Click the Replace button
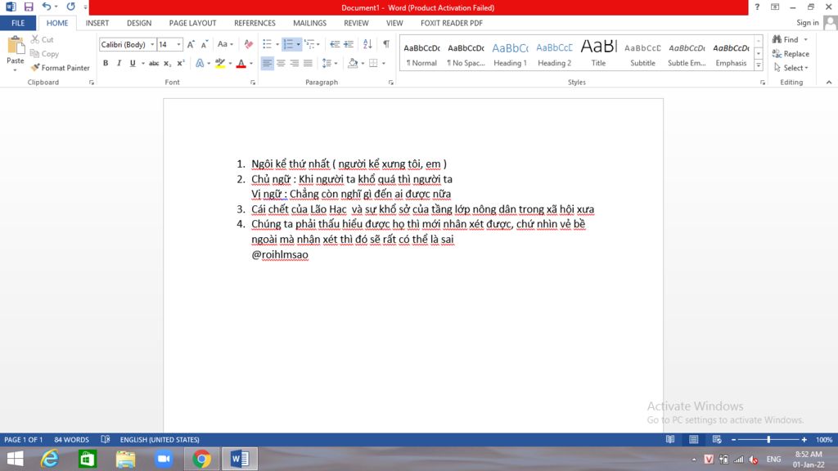The image size is (838, 471). coord(791,53)
